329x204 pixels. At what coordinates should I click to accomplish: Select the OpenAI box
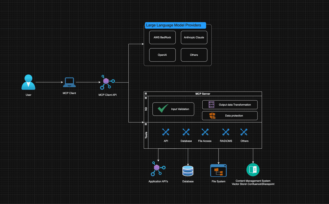(162, 55)
